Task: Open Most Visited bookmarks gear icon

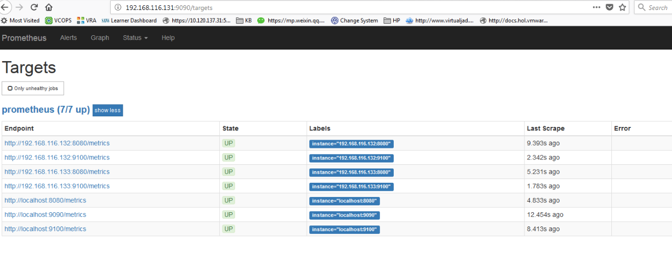Action: [x=5, y=21]
